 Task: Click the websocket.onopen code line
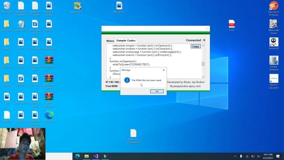pos(142,45)
